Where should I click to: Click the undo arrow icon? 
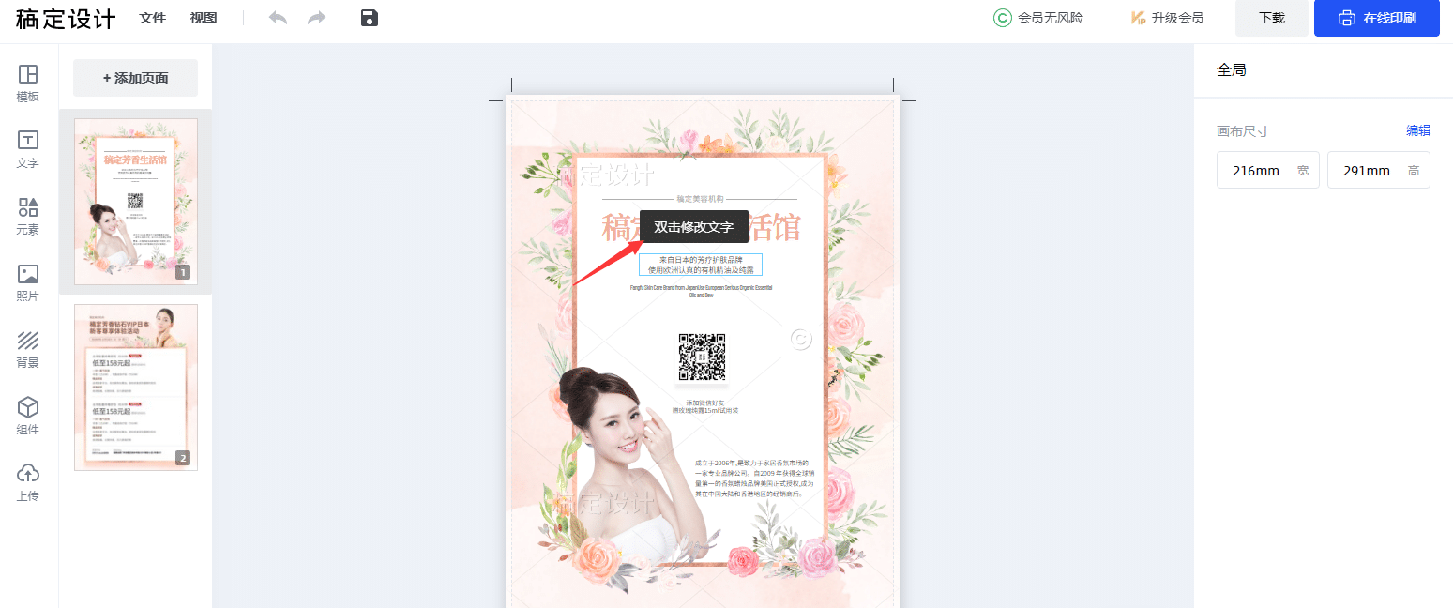click(x=278, y=18)
